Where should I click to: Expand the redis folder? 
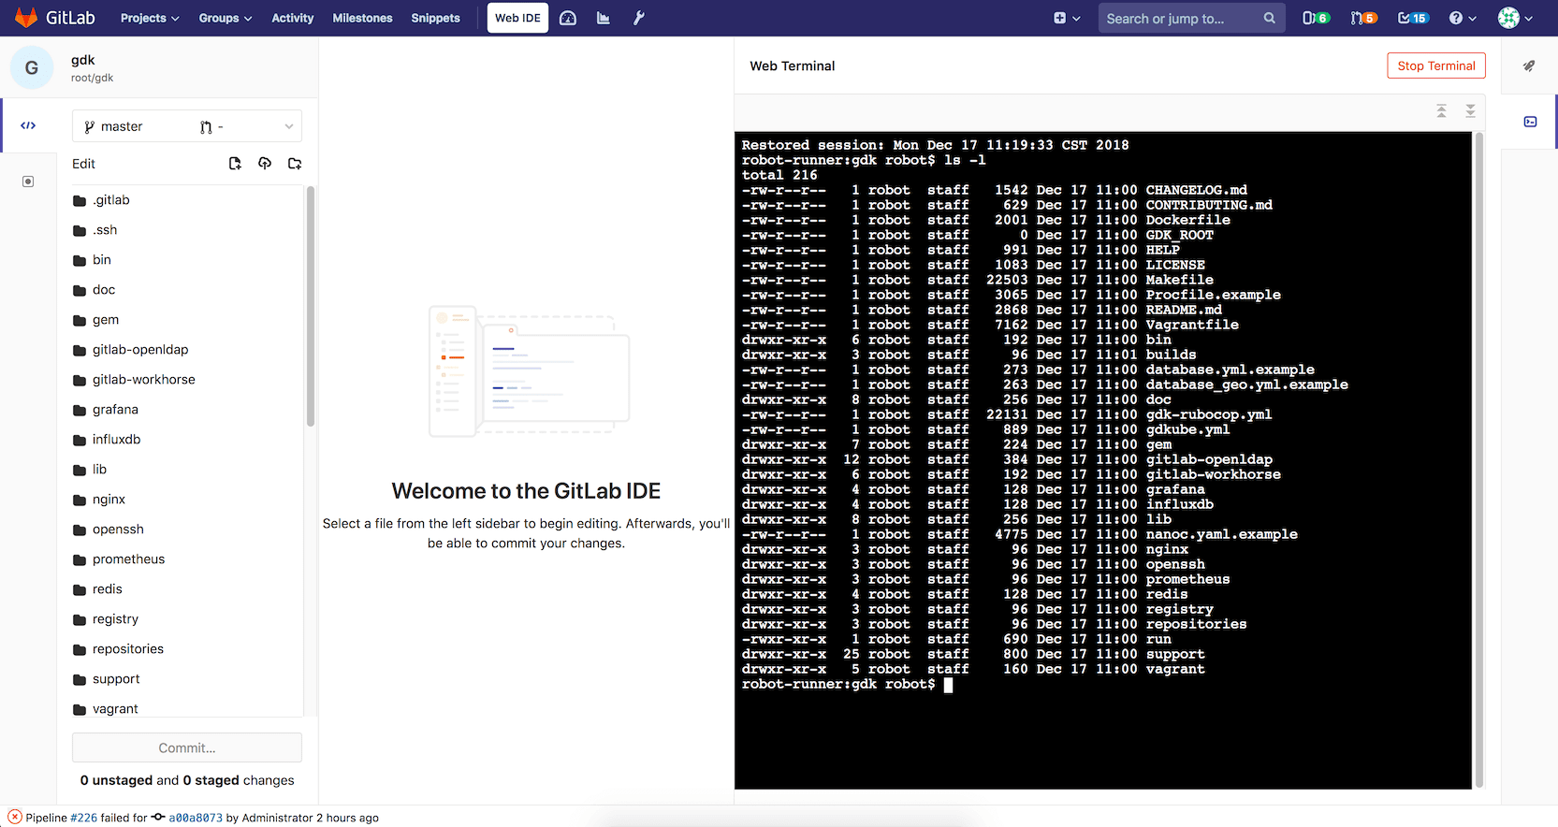[x=187, y=589]
